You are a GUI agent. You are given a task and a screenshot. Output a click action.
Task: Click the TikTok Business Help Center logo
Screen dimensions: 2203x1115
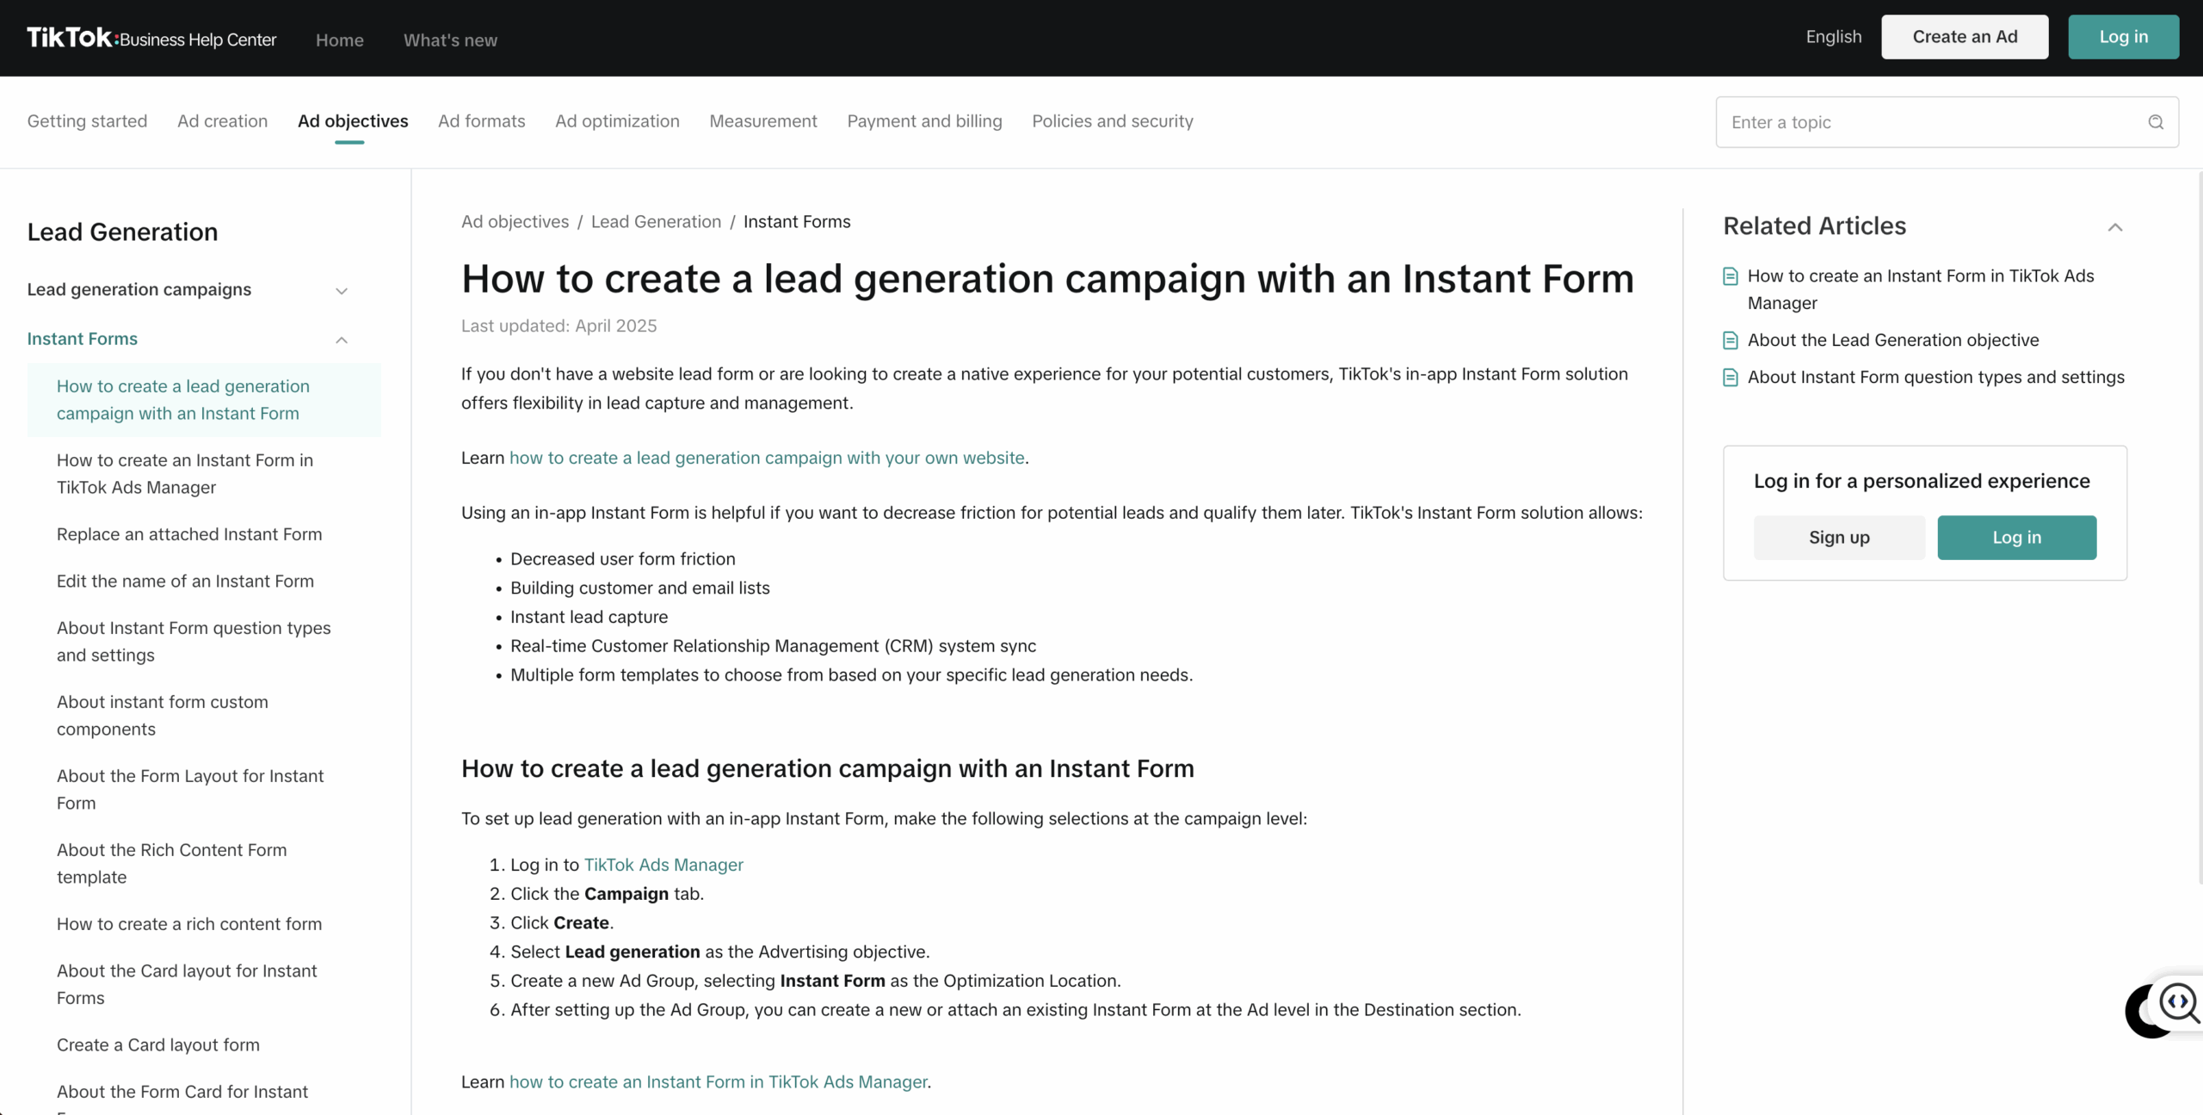[x=151, y=38]
